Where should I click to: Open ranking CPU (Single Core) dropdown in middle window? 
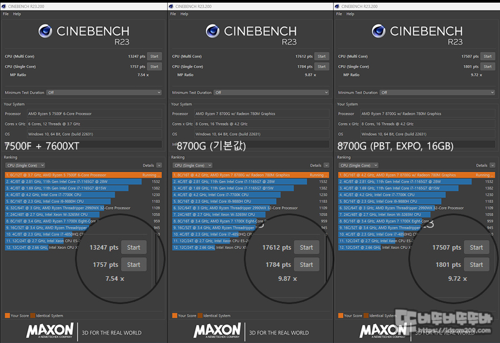[192, 165]
